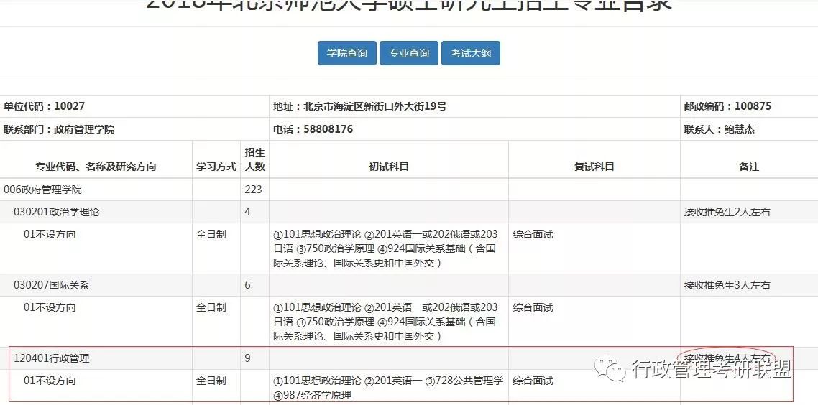Click the total enrollment number 223
The image size is (818, 405).
pos(253,190)
